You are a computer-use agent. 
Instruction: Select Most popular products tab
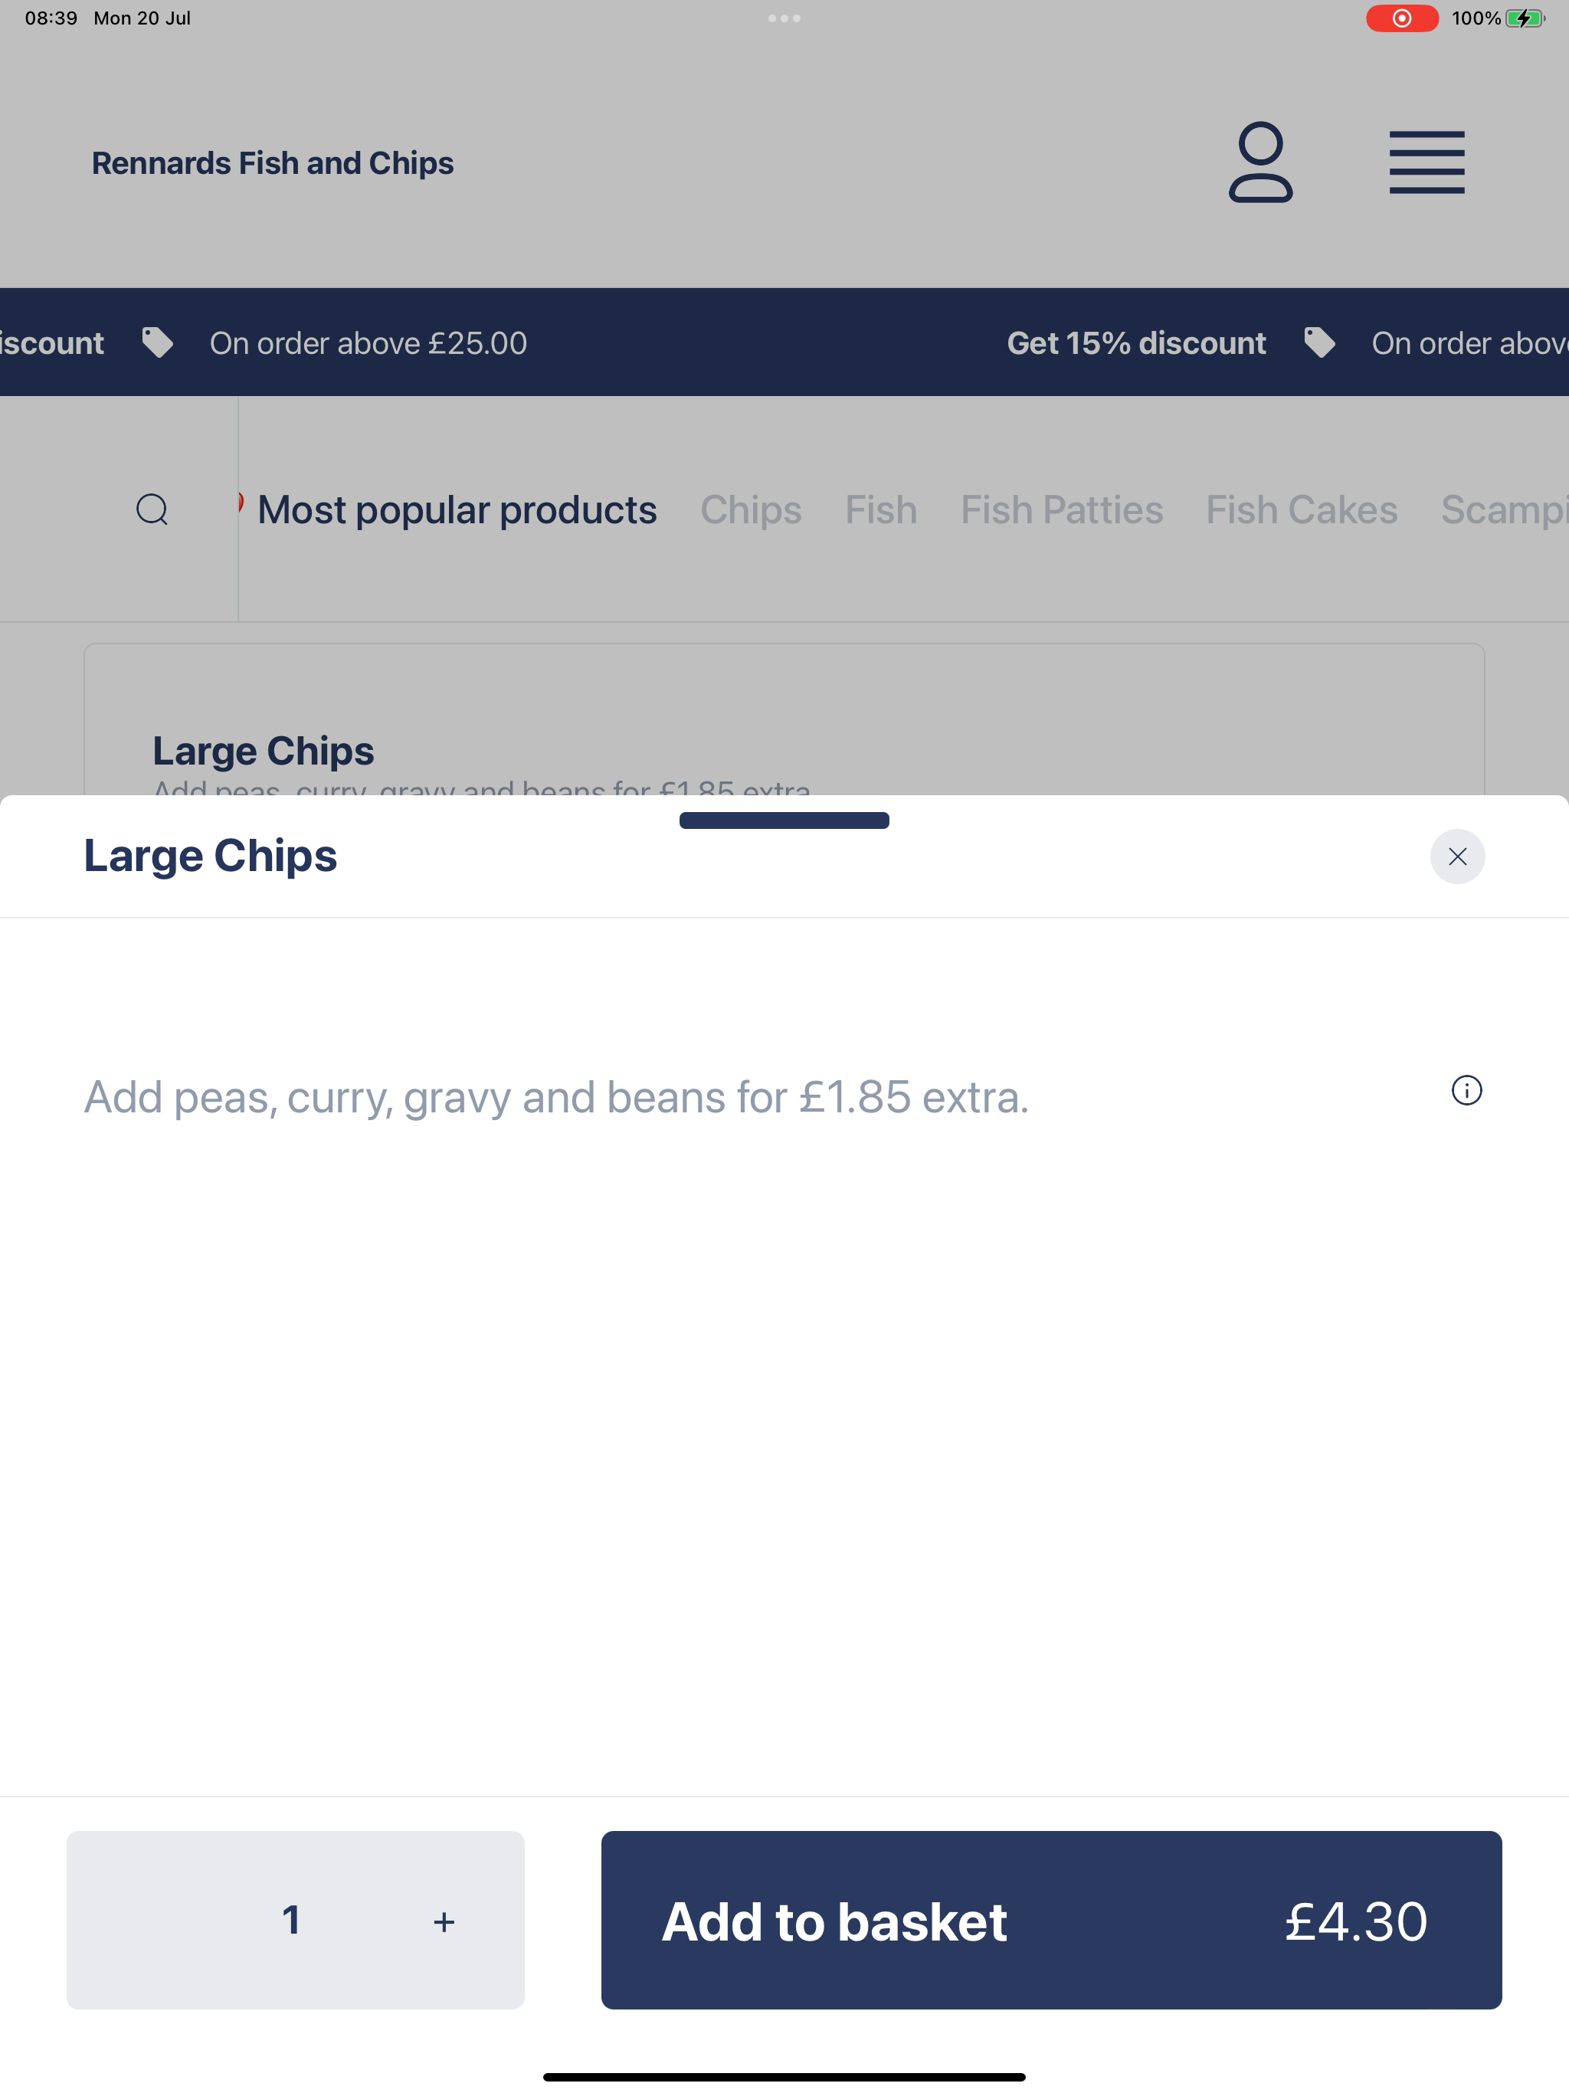point(456,510)
